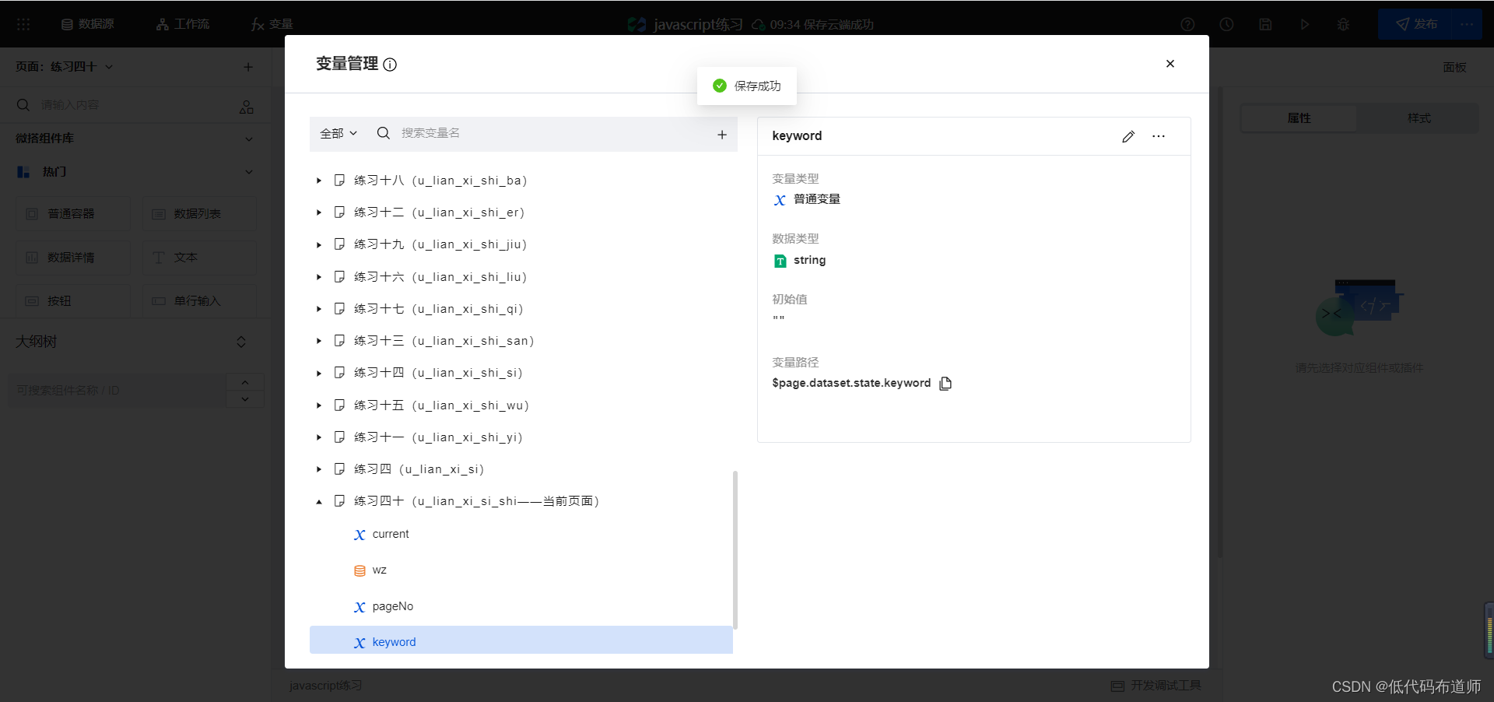
Task: Click the variable list vertical scrollbar
Action: [735, 549]
